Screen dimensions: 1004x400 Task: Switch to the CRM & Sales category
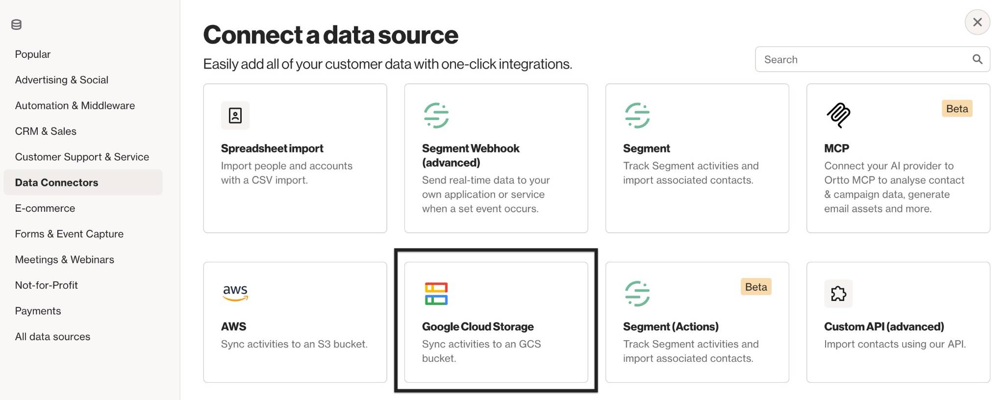tap(46, 131)
